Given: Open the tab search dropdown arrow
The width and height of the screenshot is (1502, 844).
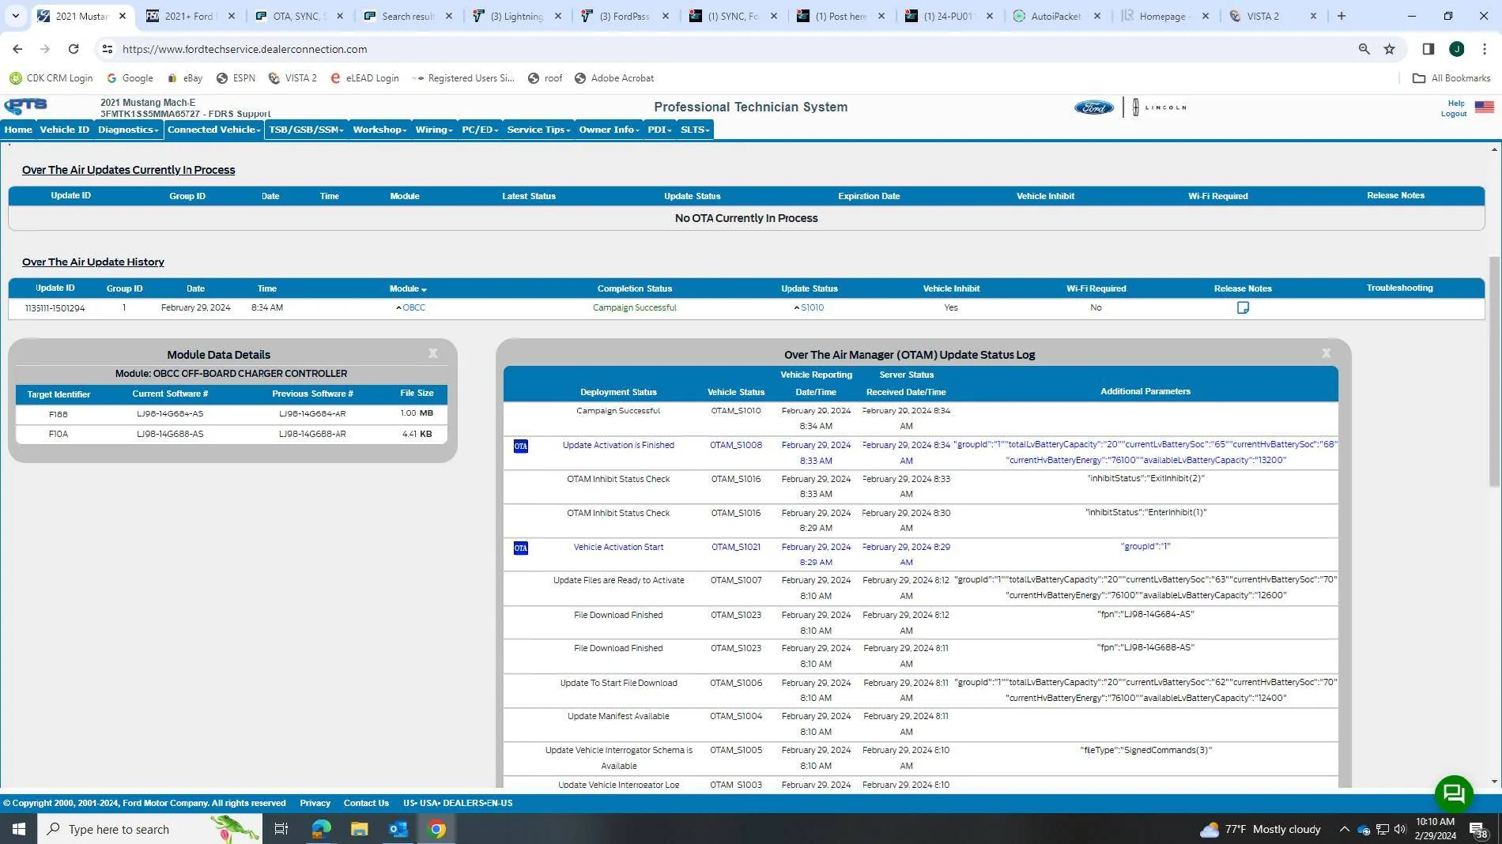Looking at the screenshot, I should click(x=15, y=16).
